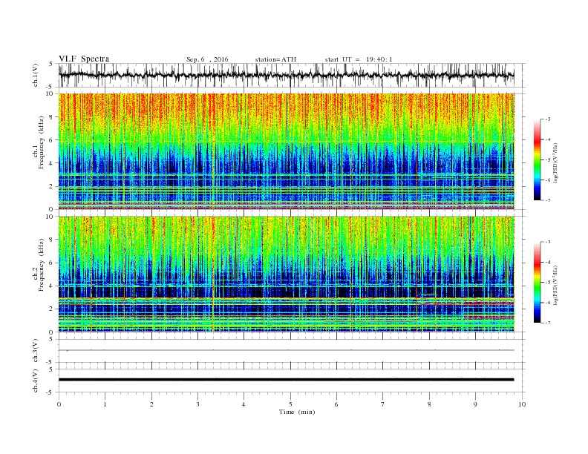Click the ch.2 "Frequency (kHz)" axis label

(x=42, y=265)
